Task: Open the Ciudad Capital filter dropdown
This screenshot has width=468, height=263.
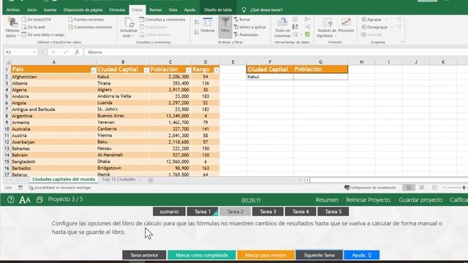Action: [146, 70]
